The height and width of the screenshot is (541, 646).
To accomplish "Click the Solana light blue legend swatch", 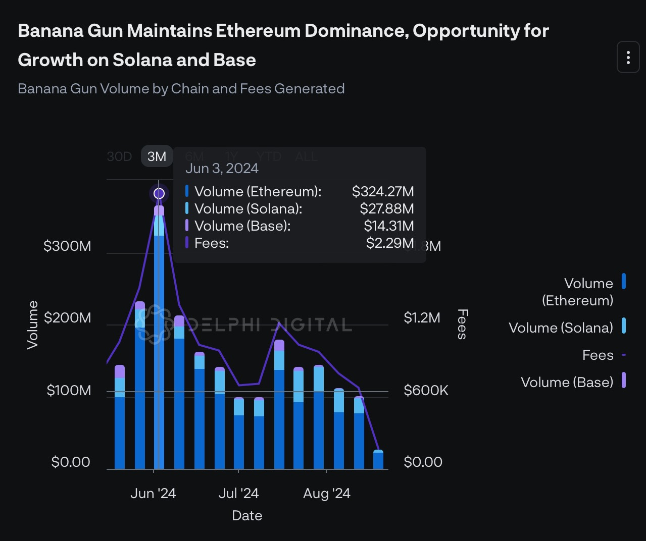I will tap(624, 326).
